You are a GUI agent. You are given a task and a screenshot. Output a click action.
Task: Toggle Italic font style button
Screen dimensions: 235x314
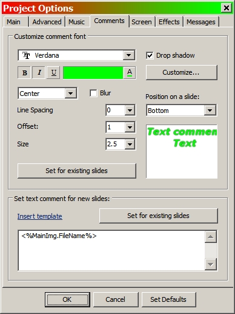[x=39, y=72]
